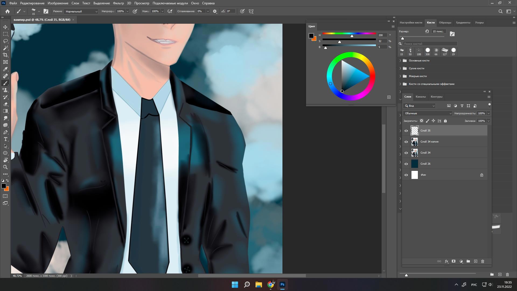517x291 pixels.
Task: Hide the Фон background layer
Action: [x=406, y=175]
